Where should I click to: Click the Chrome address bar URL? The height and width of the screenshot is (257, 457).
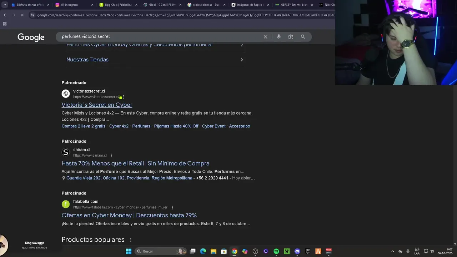click(186, 15)
